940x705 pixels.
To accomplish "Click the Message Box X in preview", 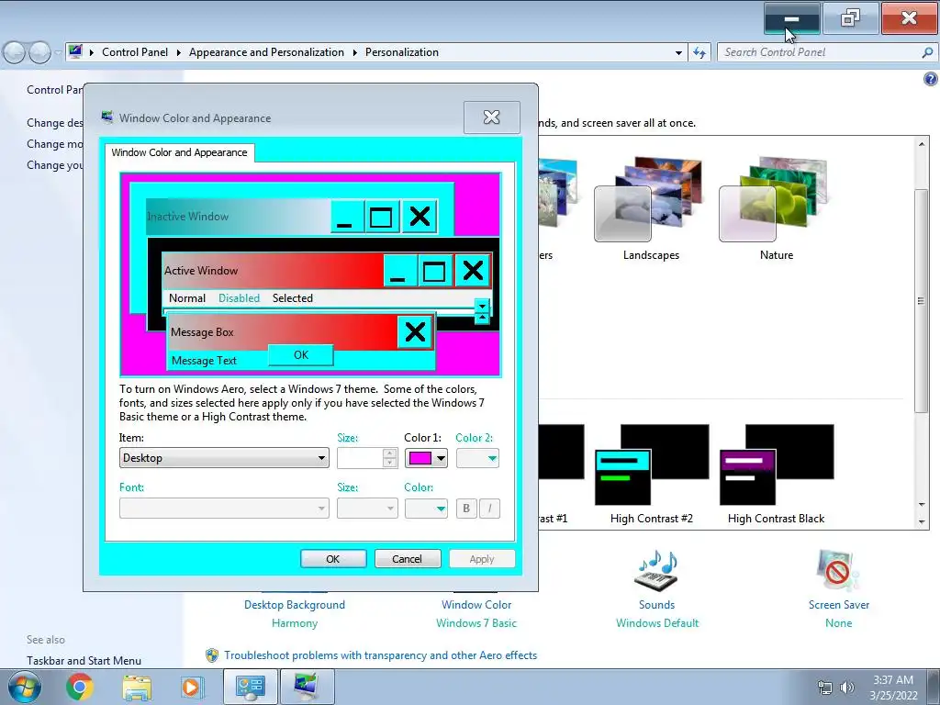I will [x=415, y=331].
